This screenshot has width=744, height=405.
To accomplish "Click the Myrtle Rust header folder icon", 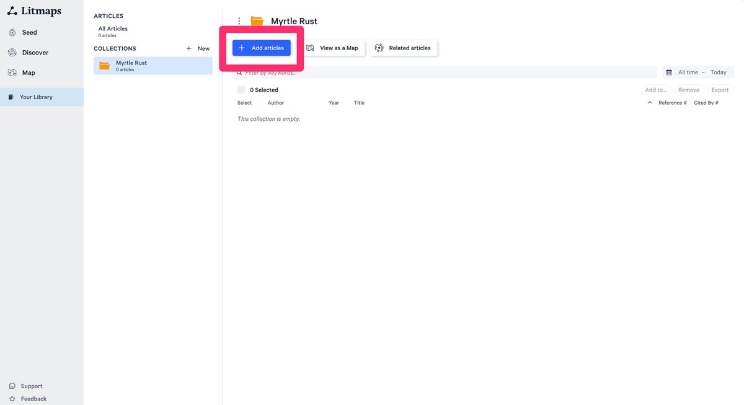I will (x=257, y=21).
